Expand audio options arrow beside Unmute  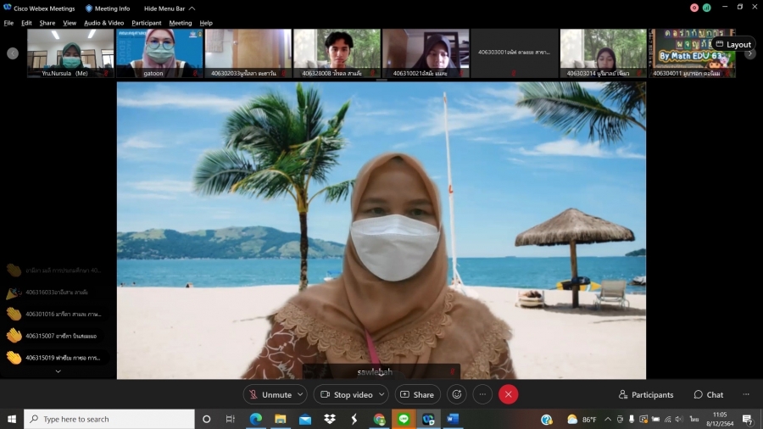pyautogui.click(x=300, y=394)
